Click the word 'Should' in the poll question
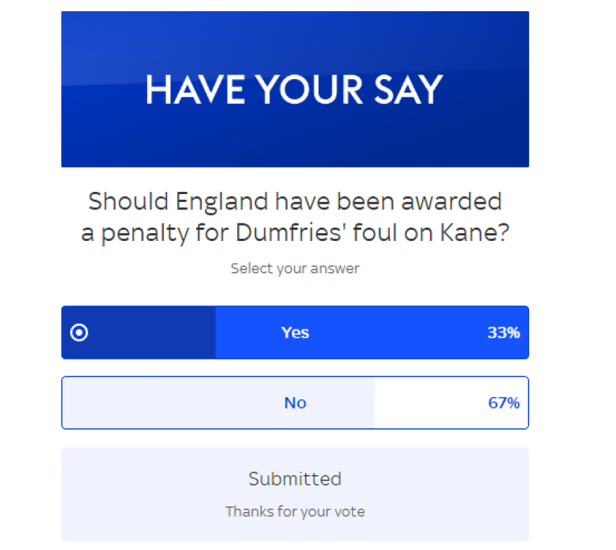Screen dimensions: 616x550 tap(128, 202)
